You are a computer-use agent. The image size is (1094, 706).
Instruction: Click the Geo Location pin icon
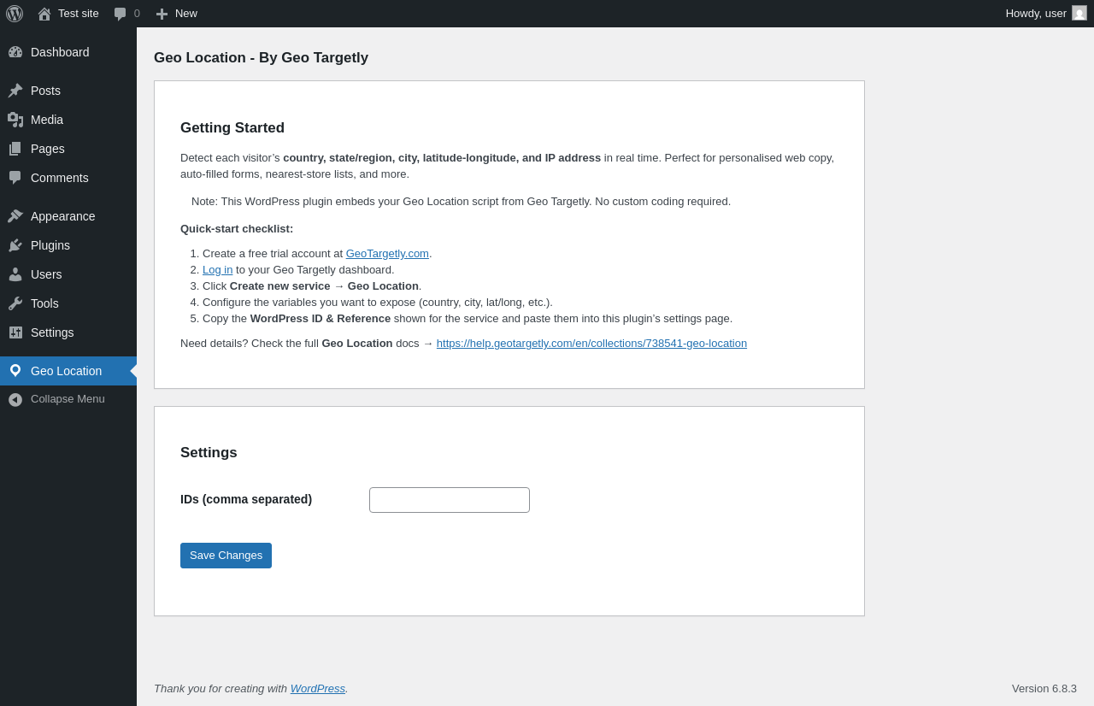(x=15, y=371)
